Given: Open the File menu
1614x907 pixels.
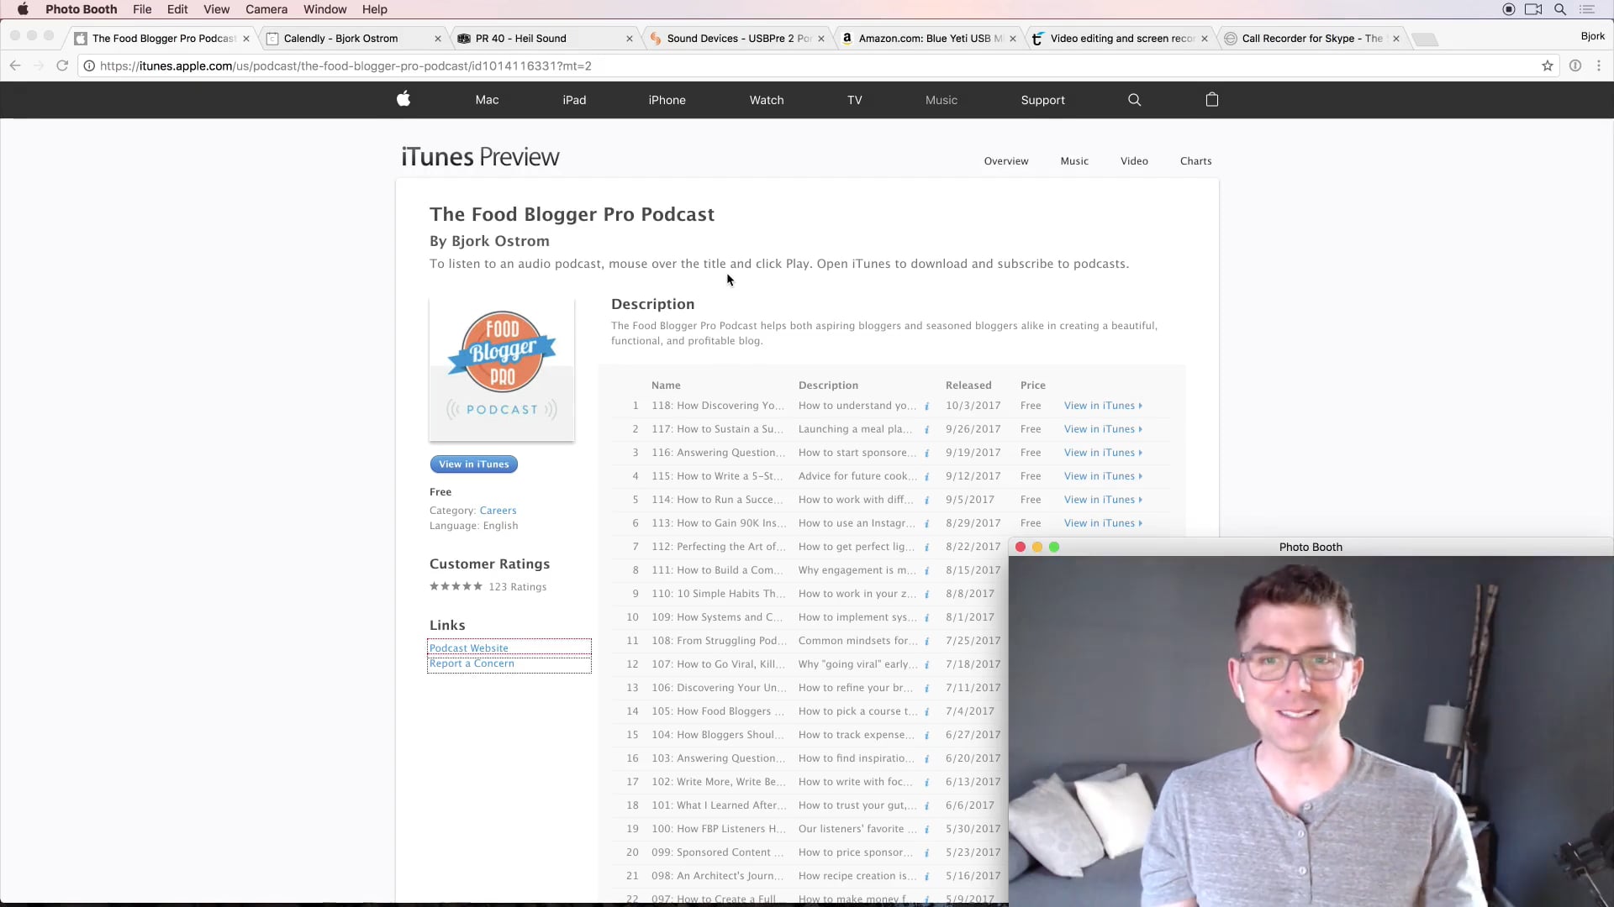Looking at the screenshot, I should (142, 9).
